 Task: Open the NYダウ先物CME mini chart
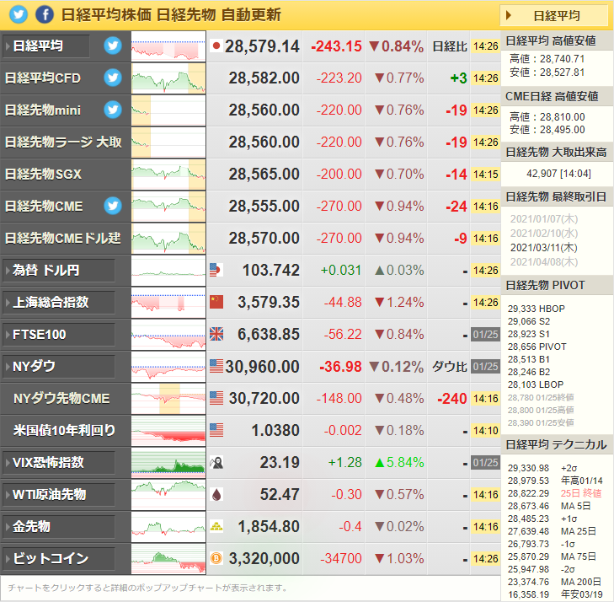(168, 398)
